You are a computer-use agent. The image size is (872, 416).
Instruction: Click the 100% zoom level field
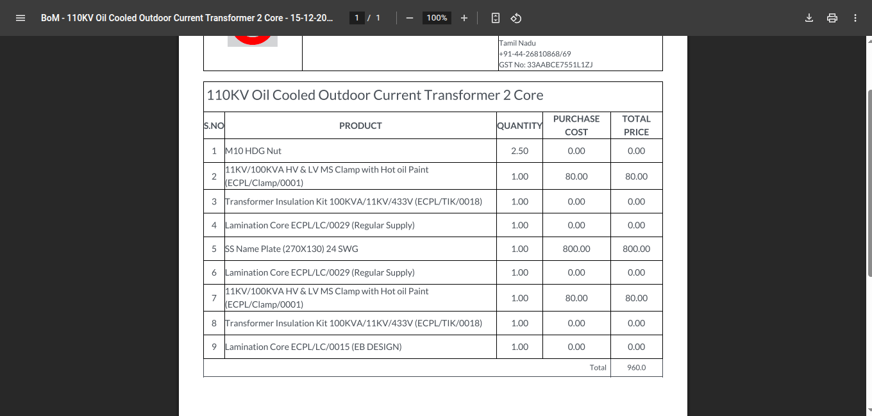coord(437,18)
